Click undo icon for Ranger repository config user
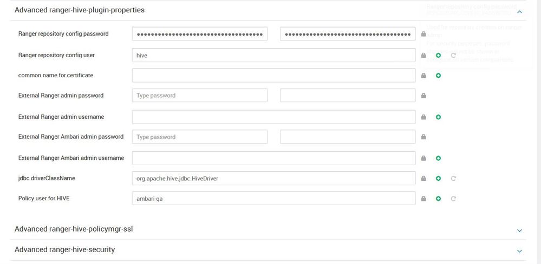 [453, 55]
